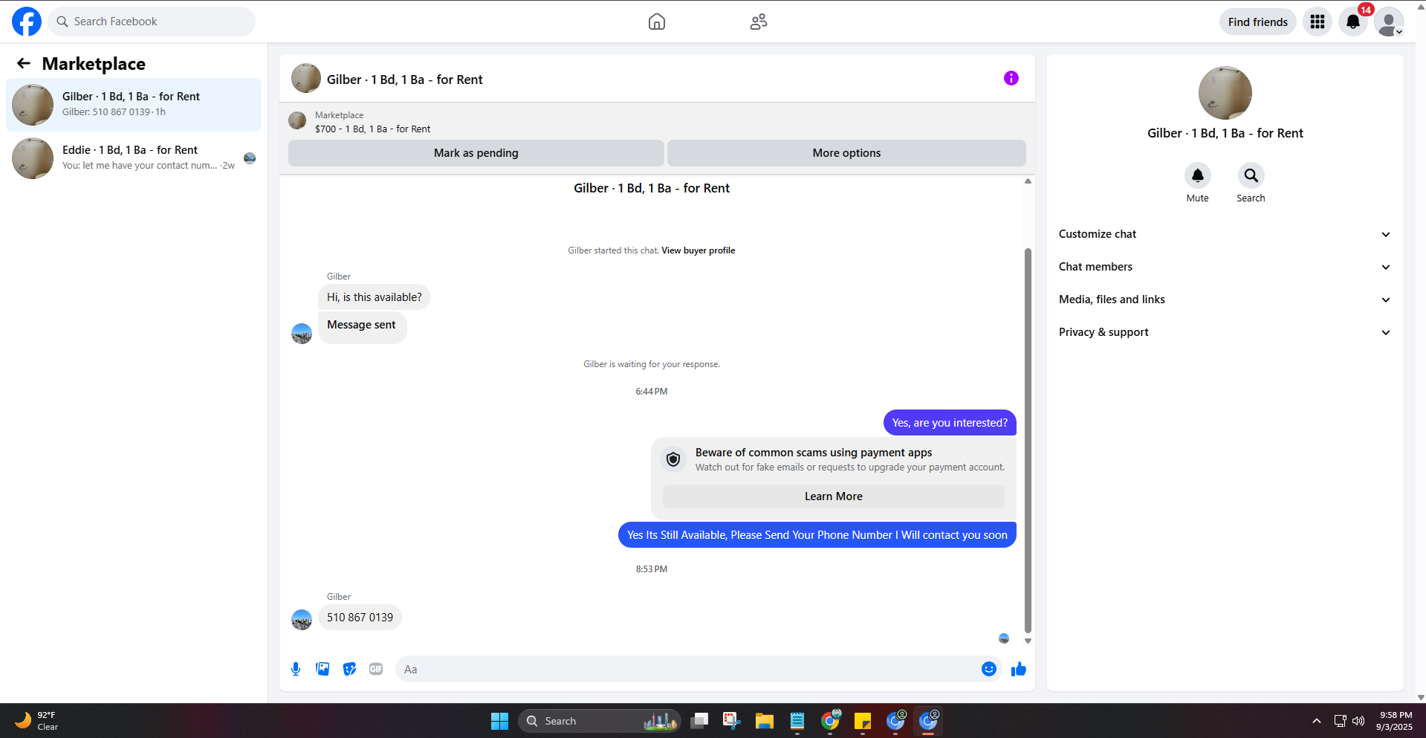Open the Gilber 1 Bd, 1 Ba conversation
The height and width of the screenshot is (738, 1426).
(x=134, y=105)
